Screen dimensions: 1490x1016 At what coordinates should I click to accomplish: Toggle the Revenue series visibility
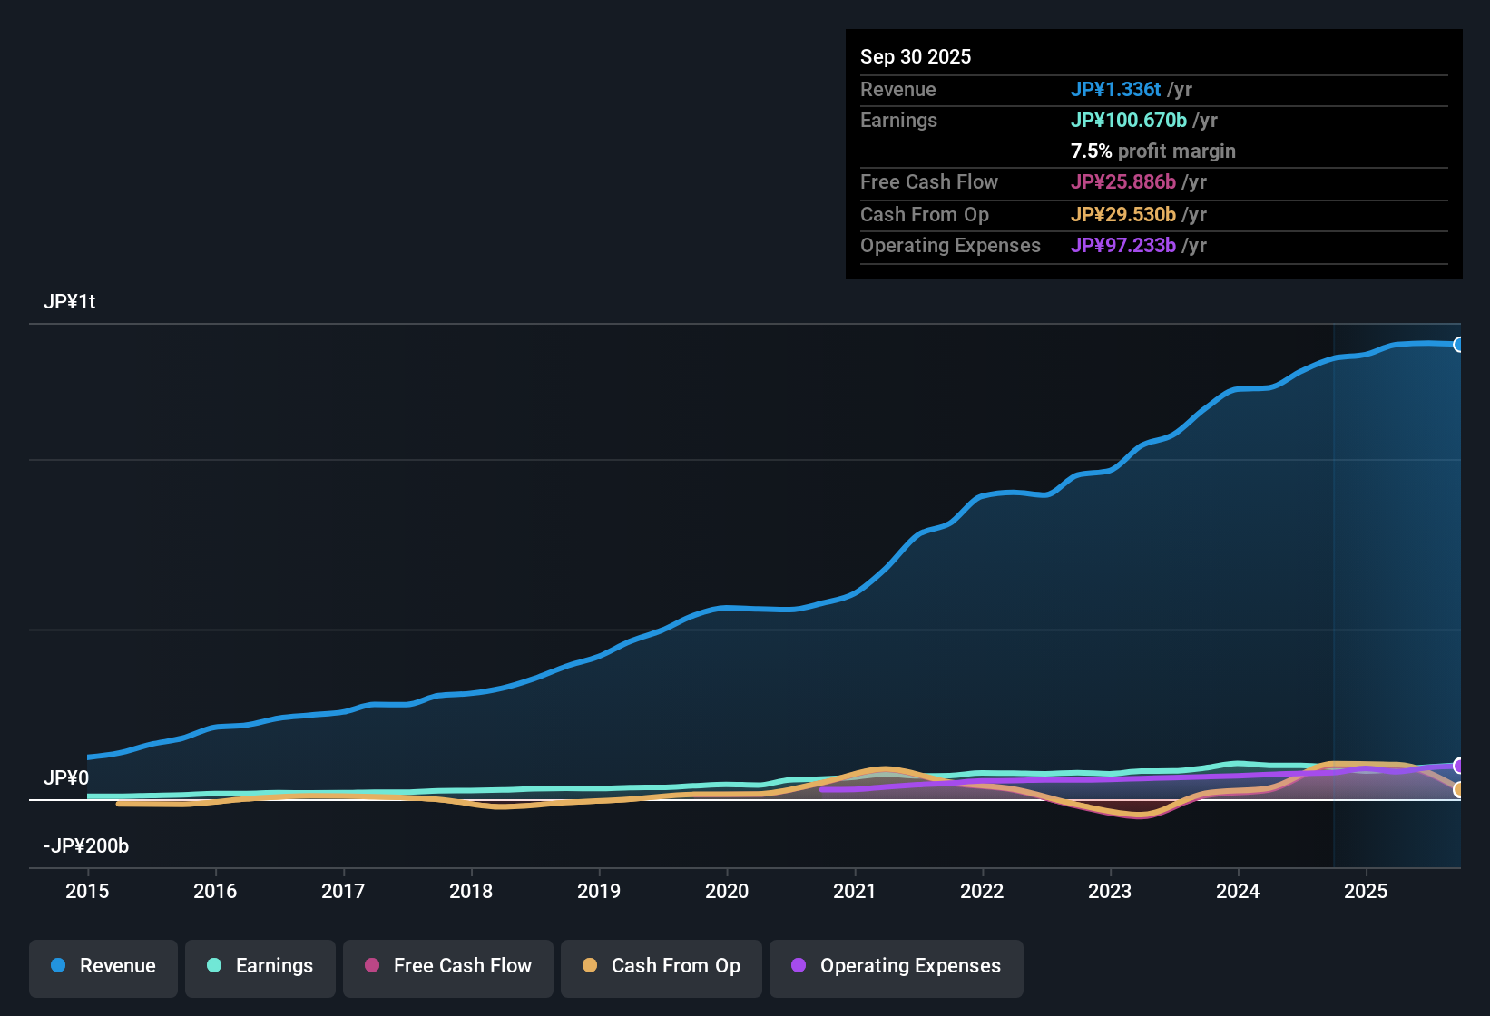click(x=103, y=966)
